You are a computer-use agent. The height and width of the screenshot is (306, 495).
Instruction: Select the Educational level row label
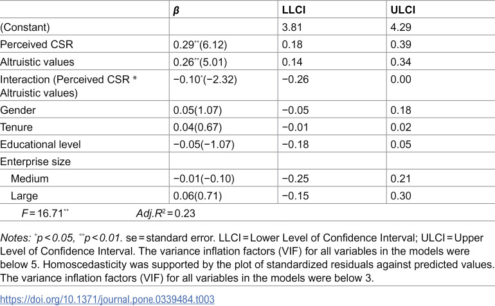pyautogui.click(x=40, y=144)
